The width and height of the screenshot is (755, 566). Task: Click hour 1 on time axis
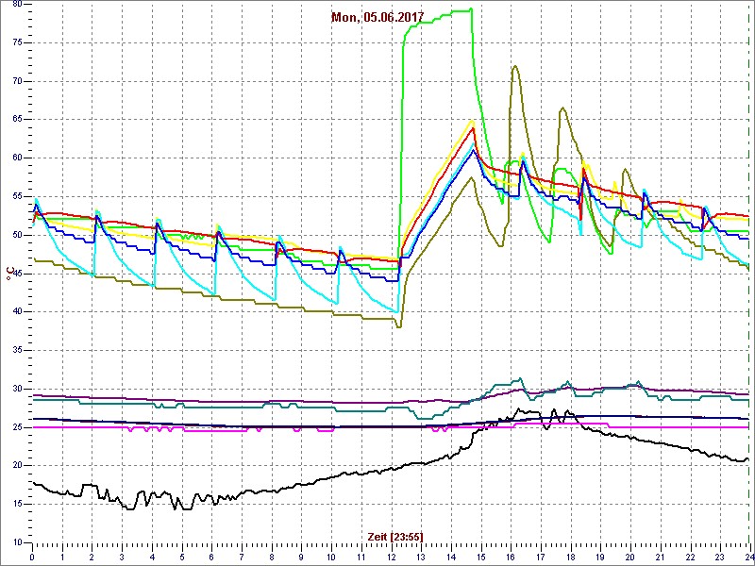pos(62,557)
